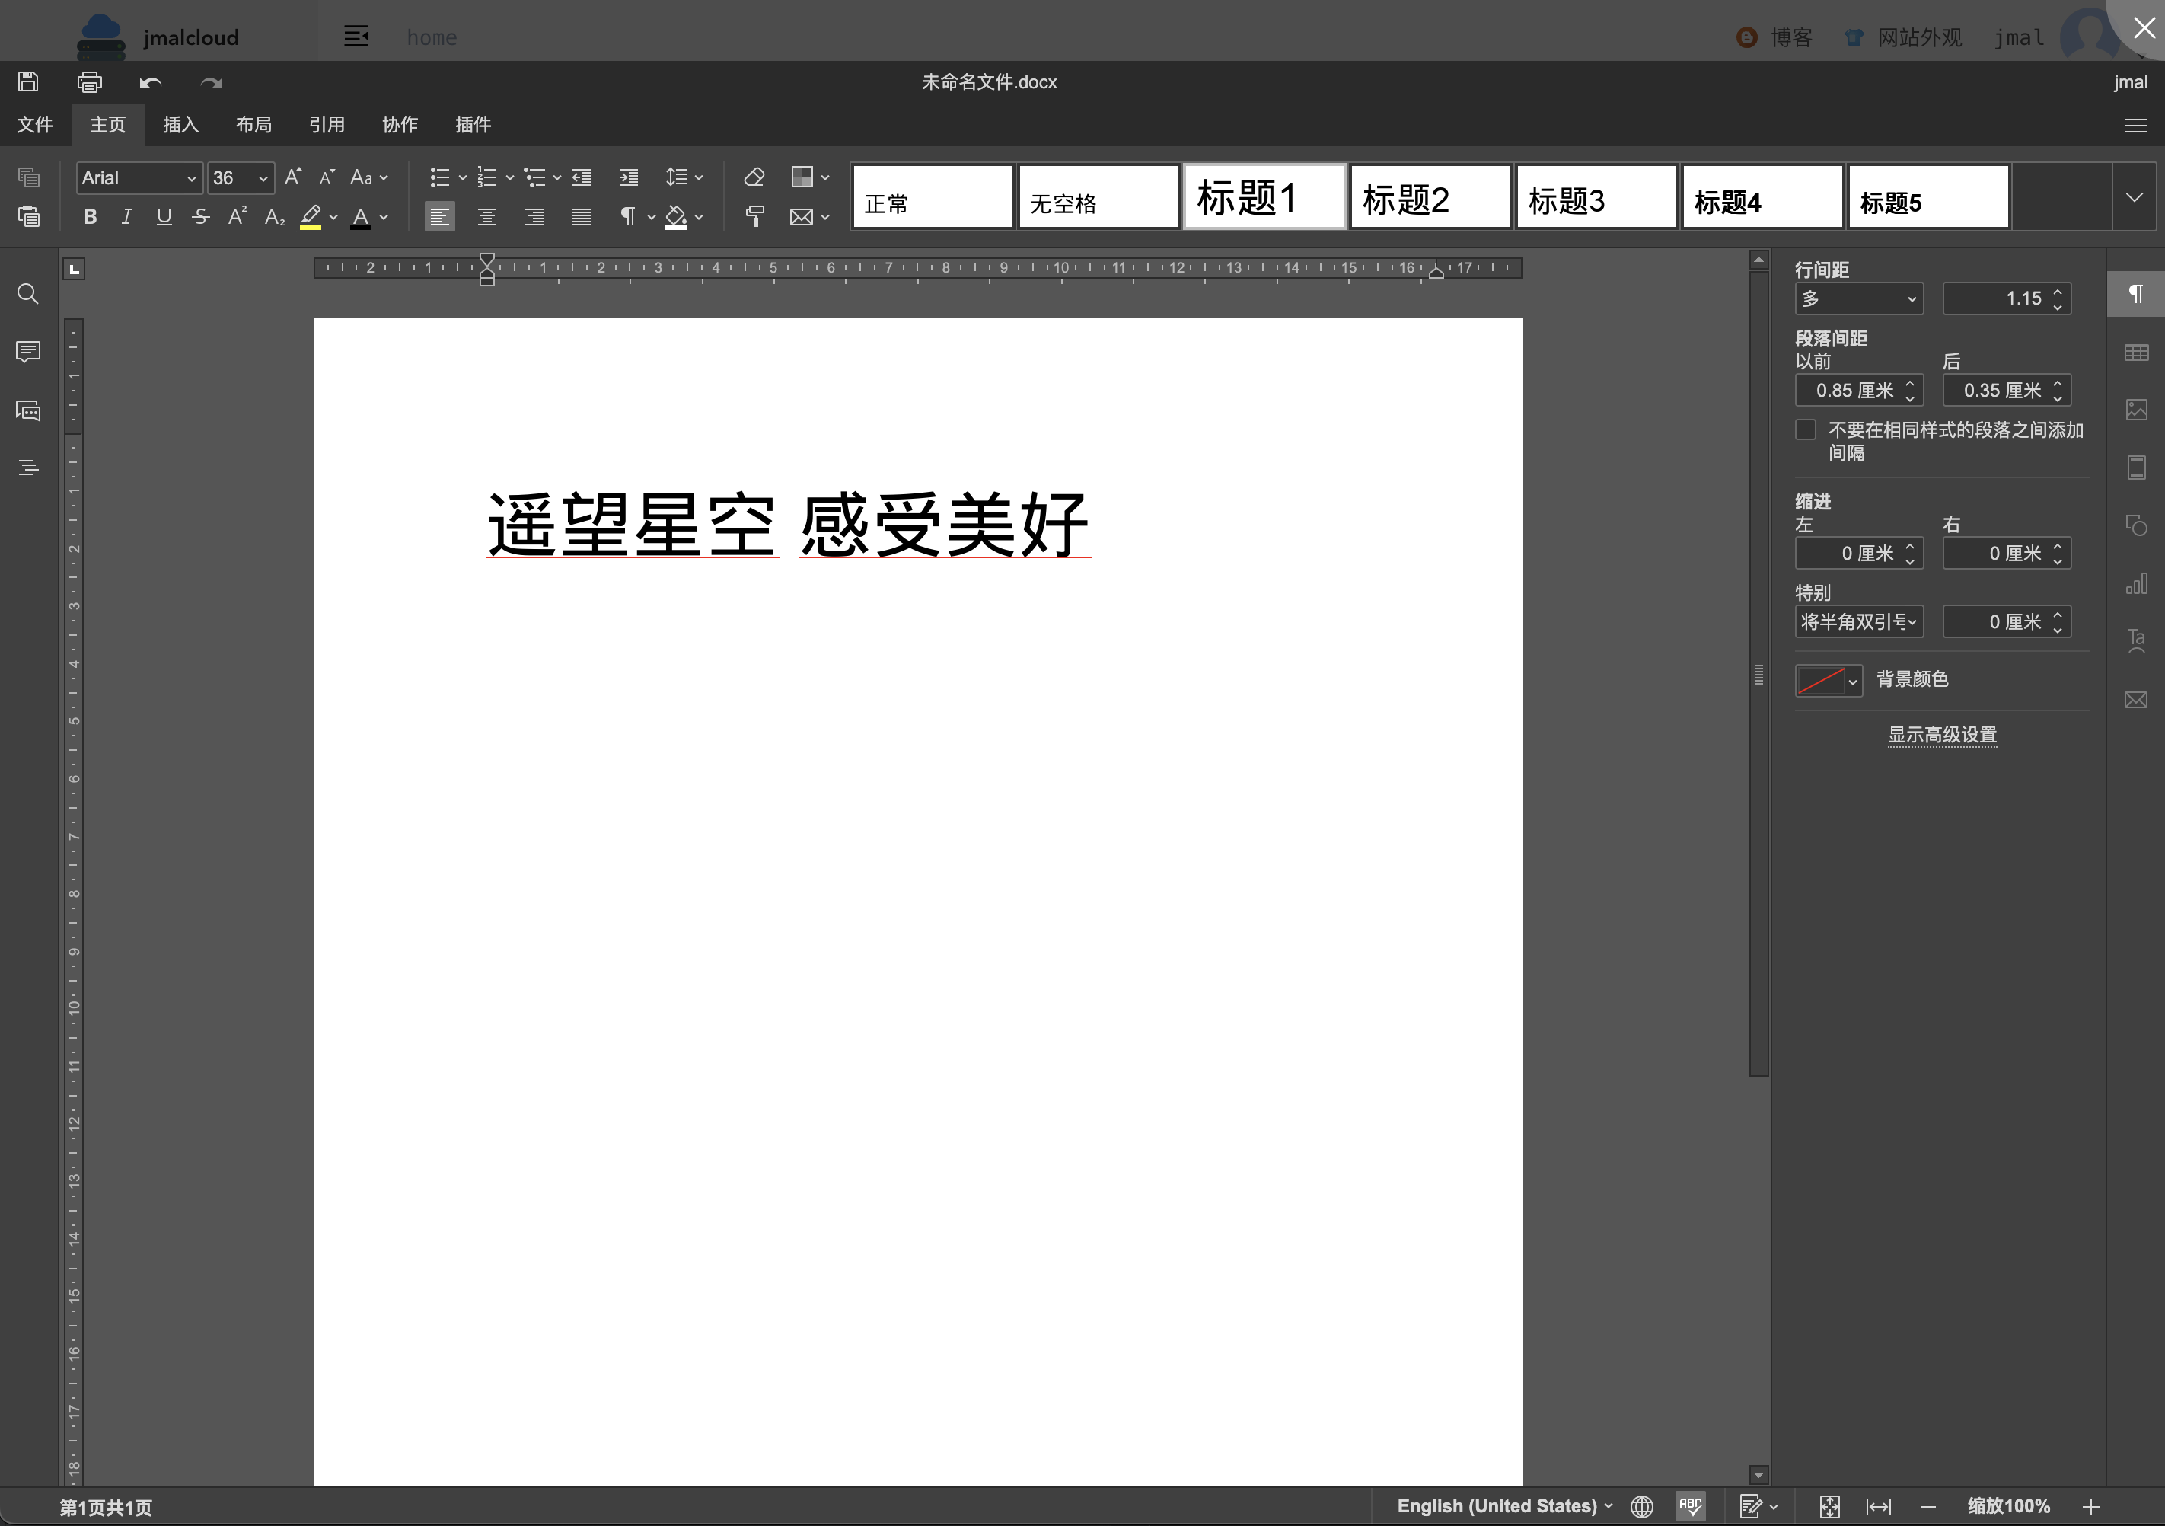Click the 显示高级设置 link
Viewport: 2165px width, 1526px height.
[1941, 735]
